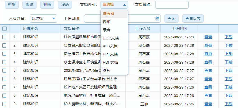238x108 pixels.
Task: Tick the checkbox for row 5
Action: pyautogui.click(x=4, y=70)
